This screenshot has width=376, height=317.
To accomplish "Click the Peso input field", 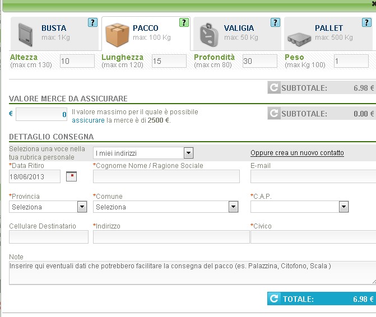I will coord(351,61).
